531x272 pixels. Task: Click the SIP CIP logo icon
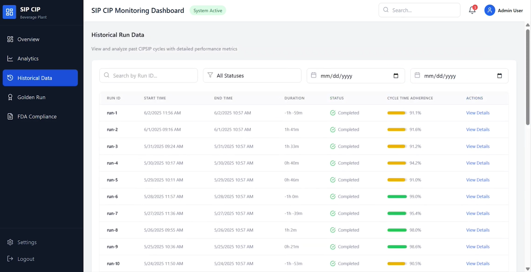tap(9, 12)
